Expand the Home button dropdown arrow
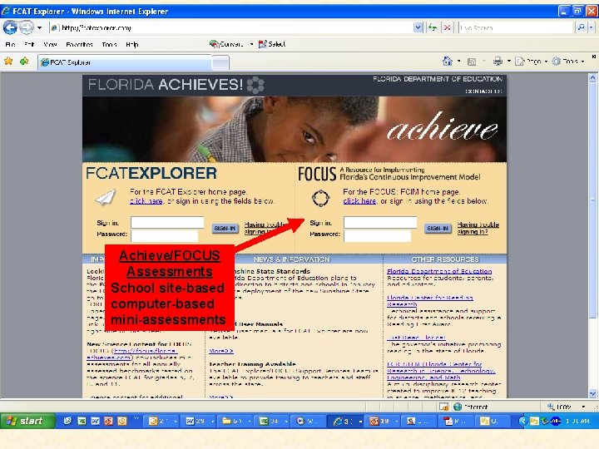The width and height of the screenshot is (599, 449). [458, 61]
